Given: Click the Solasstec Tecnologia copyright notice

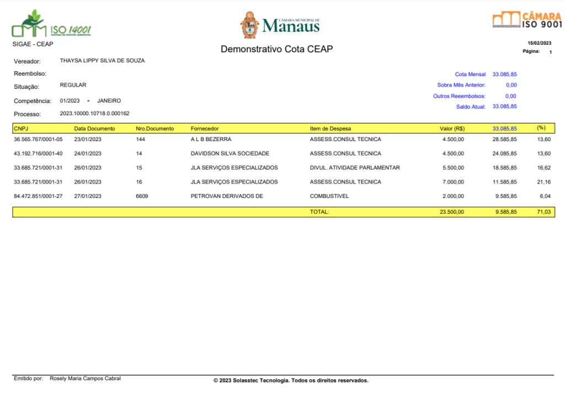Looking at the screenshot, I should (291, 381).
